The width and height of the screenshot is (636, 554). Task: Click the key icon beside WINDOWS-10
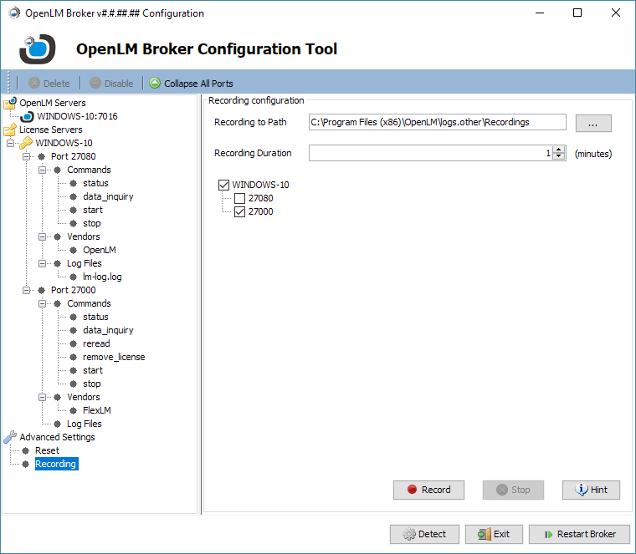[26, 143]
